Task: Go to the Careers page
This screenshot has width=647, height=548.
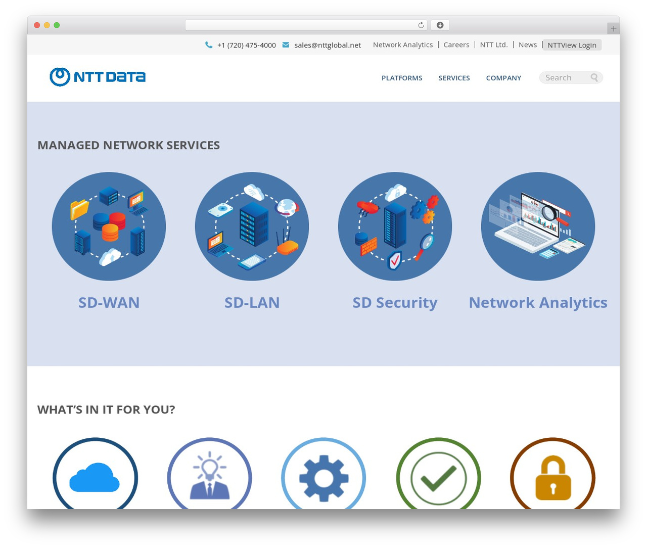Action: 456,44
